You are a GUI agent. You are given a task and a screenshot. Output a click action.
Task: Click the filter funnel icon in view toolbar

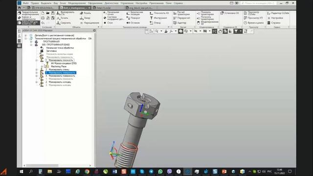(236, 31)
